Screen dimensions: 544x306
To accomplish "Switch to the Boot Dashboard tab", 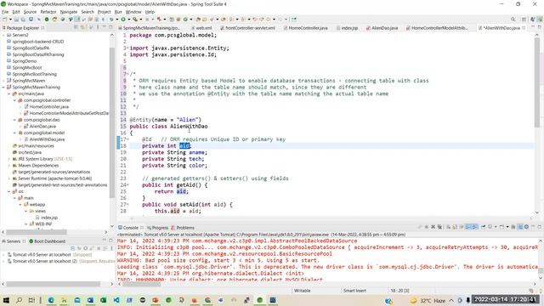I will (48, 241).
